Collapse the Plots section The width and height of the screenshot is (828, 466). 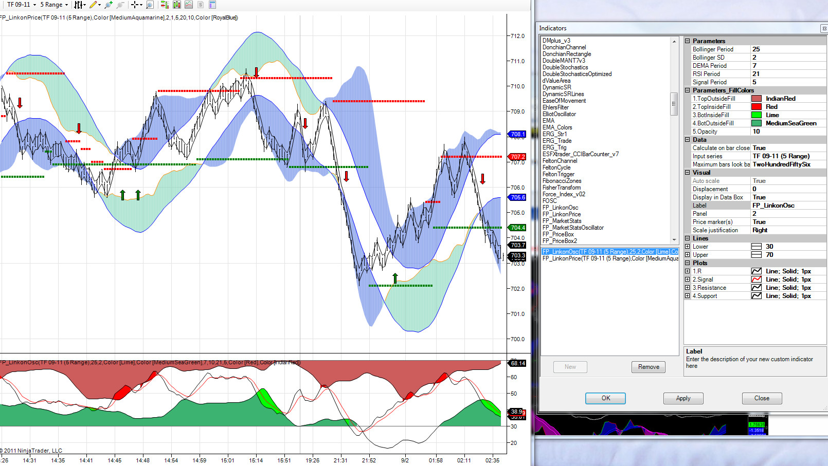(688, 263)
